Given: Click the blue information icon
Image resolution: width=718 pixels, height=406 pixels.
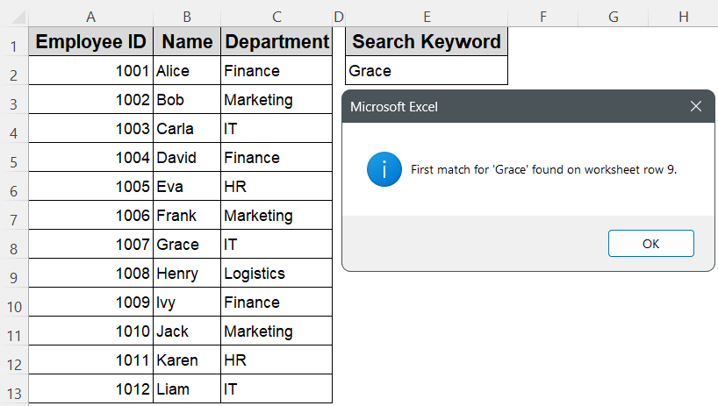Looking at the screenshot, I should click(x=383, y=169).
